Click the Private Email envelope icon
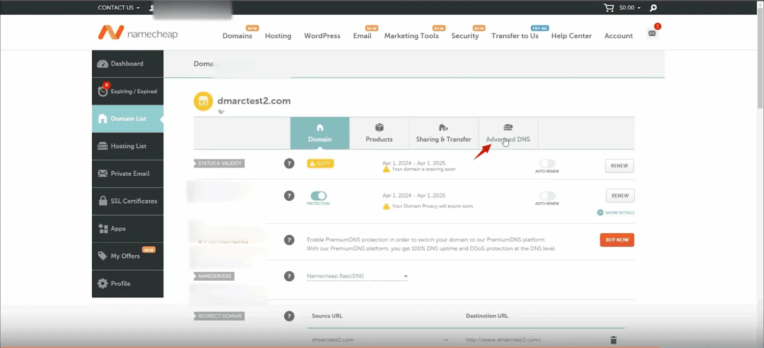Screen dimensions: 764x348 pyautogui.click(x=102, y=174)
